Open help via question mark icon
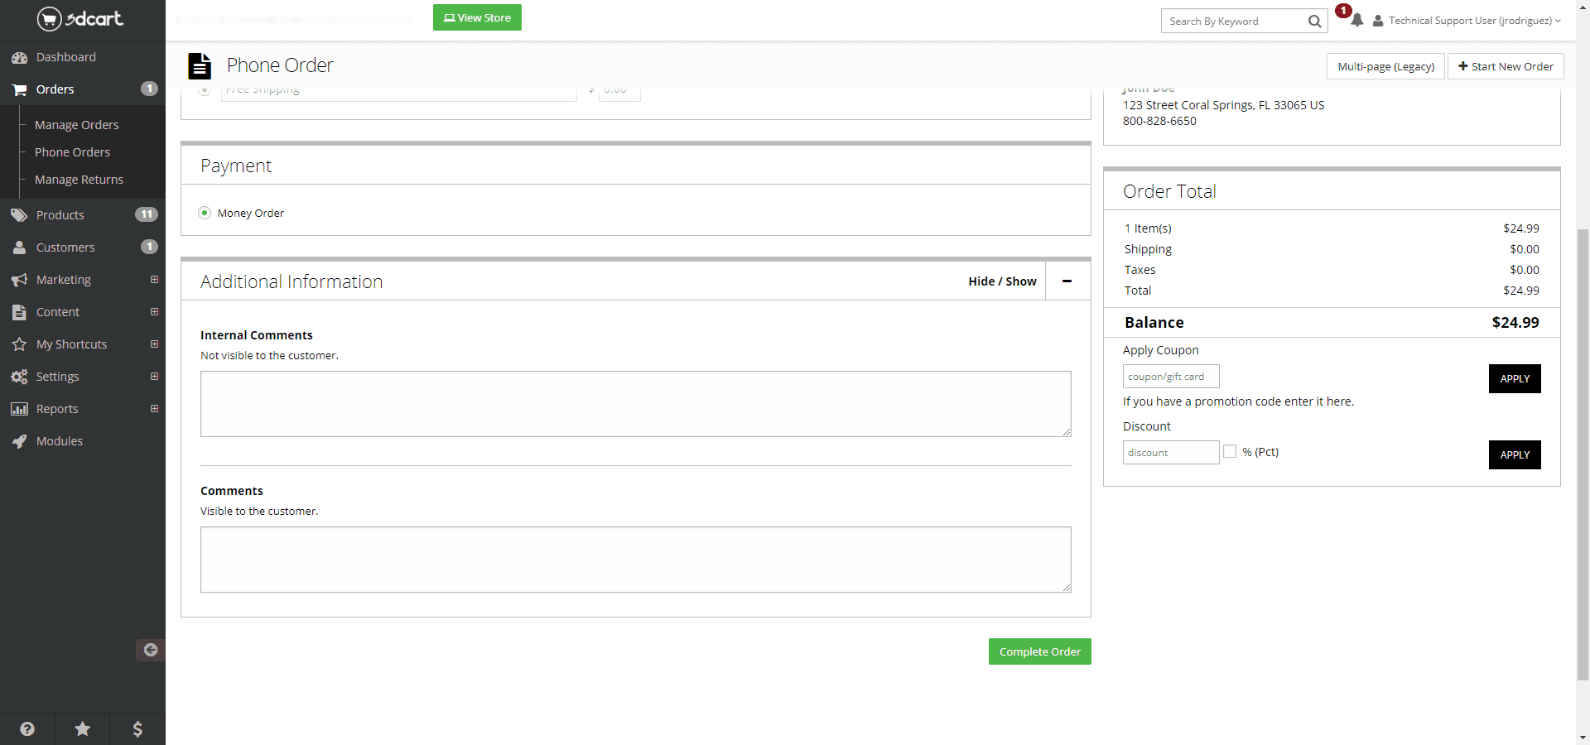Viewport: 1590px width, 745px height. click(27, 728)
